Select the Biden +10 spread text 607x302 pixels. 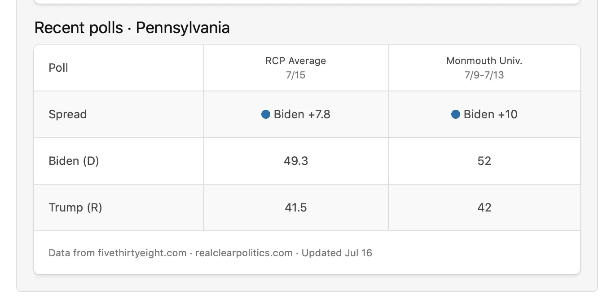click(x=490, y=114)
